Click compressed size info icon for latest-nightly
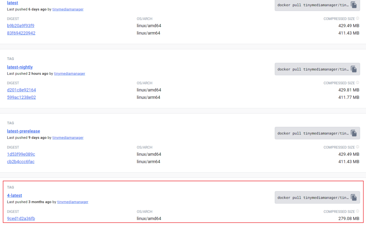 tap(357, 83)
